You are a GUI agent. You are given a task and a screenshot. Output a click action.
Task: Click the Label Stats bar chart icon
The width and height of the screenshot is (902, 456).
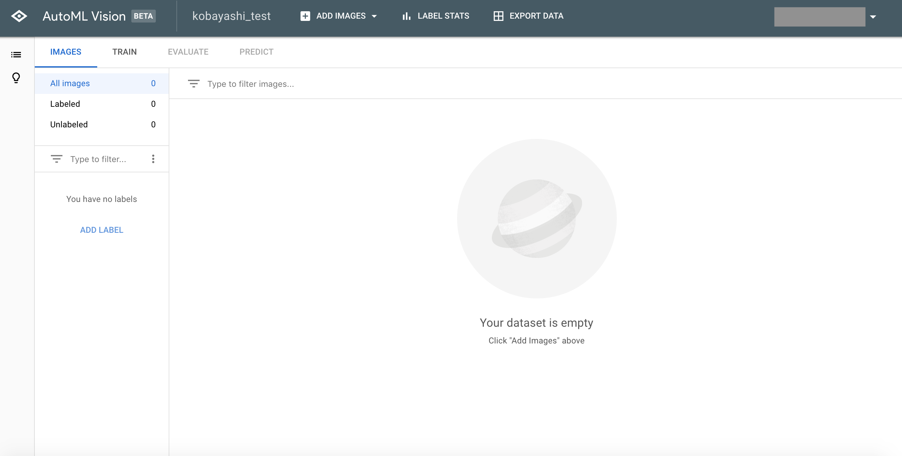pos(406,16)
